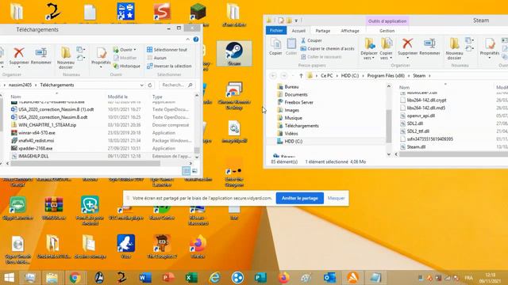Open Google Chrome from the taskbar
Screen dimensions: 508x285
[75, 278]
